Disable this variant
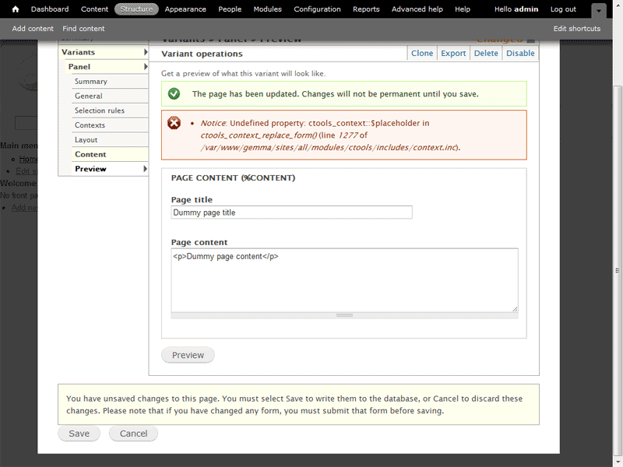Image resolution: width=623 pixels, height=467 pixels. tap(520, 53)
